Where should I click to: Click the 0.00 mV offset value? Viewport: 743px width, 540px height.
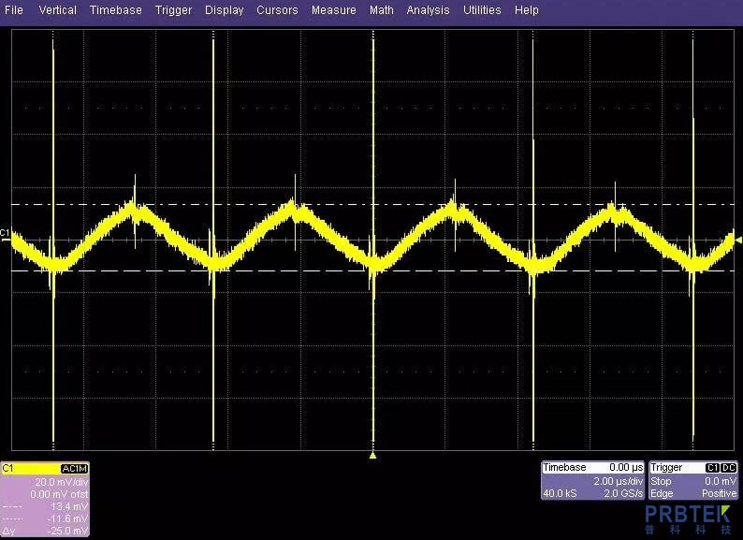coord(59,494)
